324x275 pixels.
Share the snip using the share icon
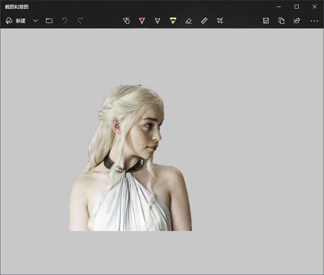point(297,21)
